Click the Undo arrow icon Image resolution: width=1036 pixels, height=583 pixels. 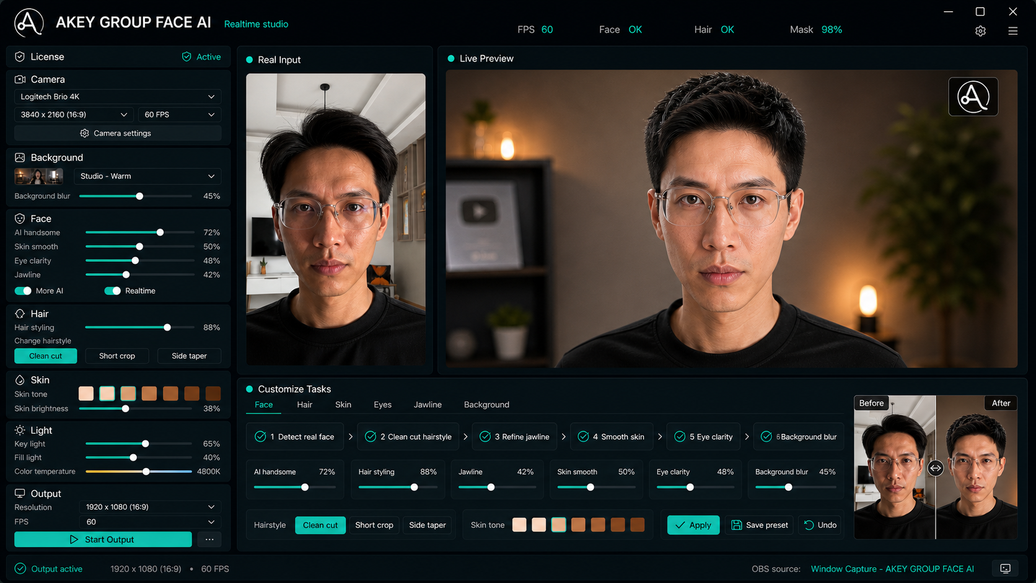809,525
